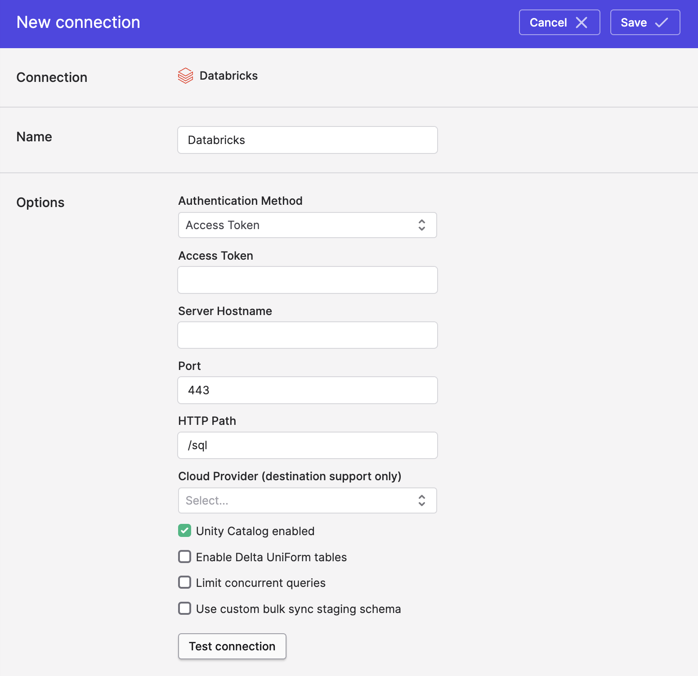698x676 pixels.
Task: Cancel the new connection
Action: [x=559, y=23]
